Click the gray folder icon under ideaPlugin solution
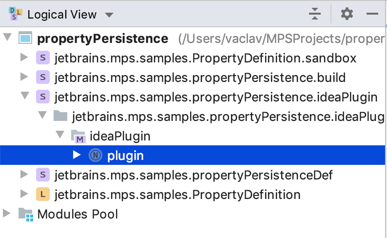The width and height of the screenshot is (387, 238). [x=60, y=117]
